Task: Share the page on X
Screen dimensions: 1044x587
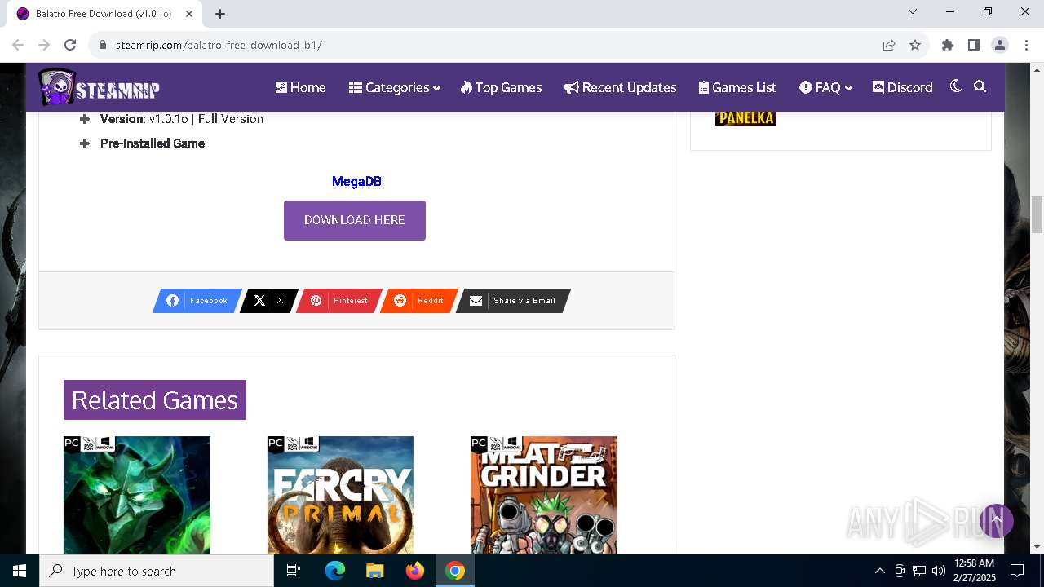Action: click(x=268, y=301)
